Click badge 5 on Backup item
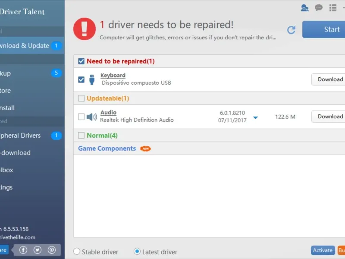Image resolution: width=345 pixels, height=259 pixels. pyautogui.click(x=56, y=73)
